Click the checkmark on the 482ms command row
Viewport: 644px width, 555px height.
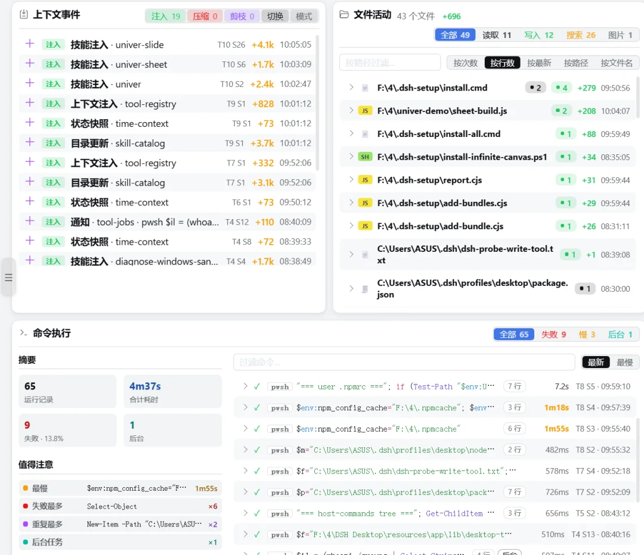click(256, 450)
